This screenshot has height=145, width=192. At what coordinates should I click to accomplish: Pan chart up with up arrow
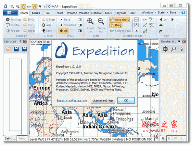[x=161, y=25]
